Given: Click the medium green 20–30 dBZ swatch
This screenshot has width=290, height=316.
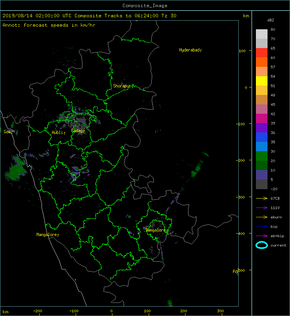Looking at the screenshot, I should click(x=262, y=156).
